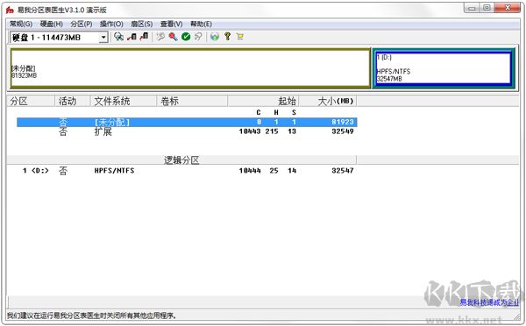Minimize the window
Image resolution: width=526 pixels, height=326 pixels.
coord(472,9)
